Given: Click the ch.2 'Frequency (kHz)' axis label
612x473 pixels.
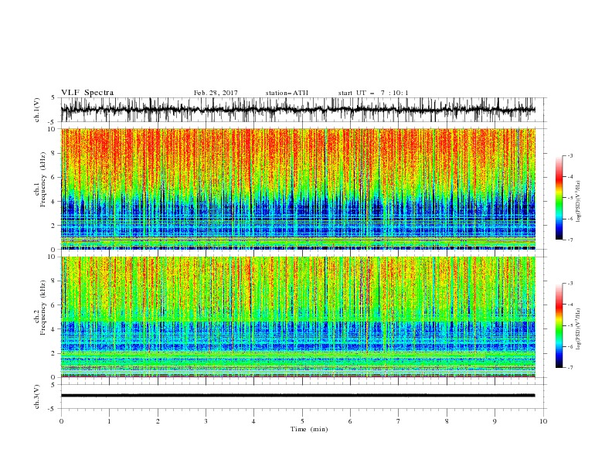Looking at the screenshot, I should (x=43, y=308).
